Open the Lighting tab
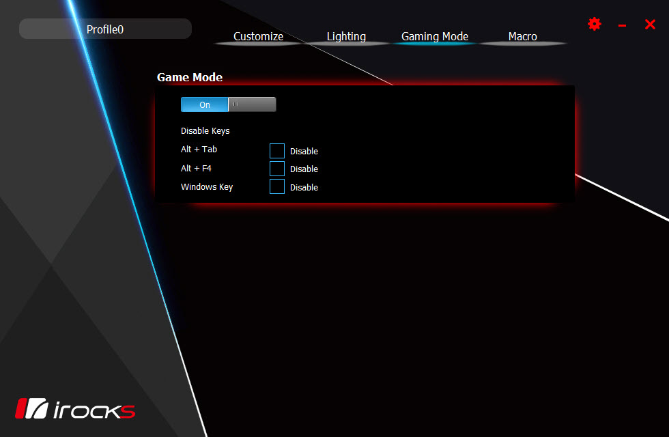Viewport: 669px width, 437px height. point(346,37)
